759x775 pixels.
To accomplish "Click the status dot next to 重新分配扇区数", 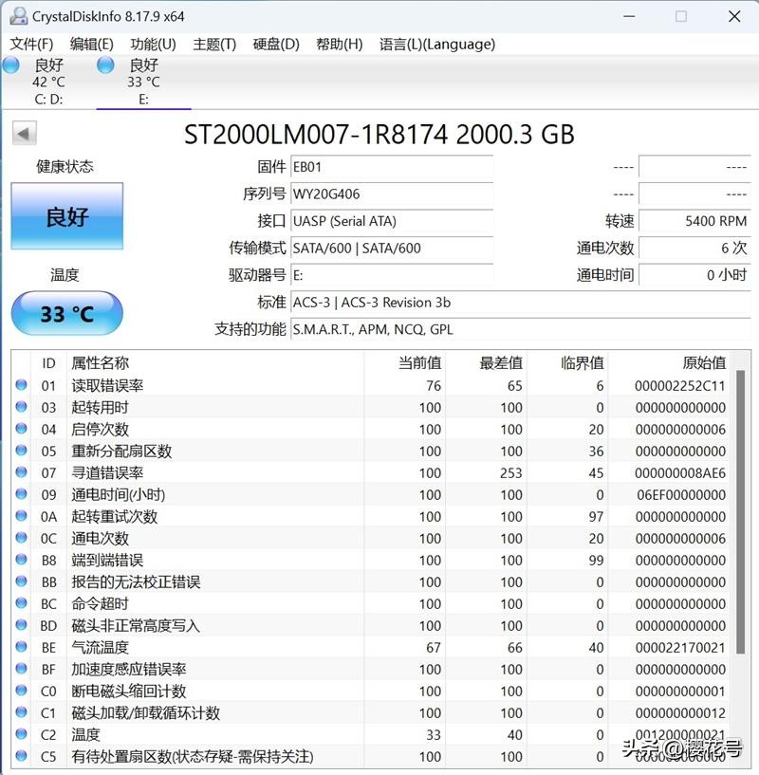I will pyautogui.click(x=21, y=451).
